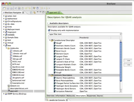Select Atomic Polarizabilities descriptor
134x102 pixels.
[x=65, y=78]
